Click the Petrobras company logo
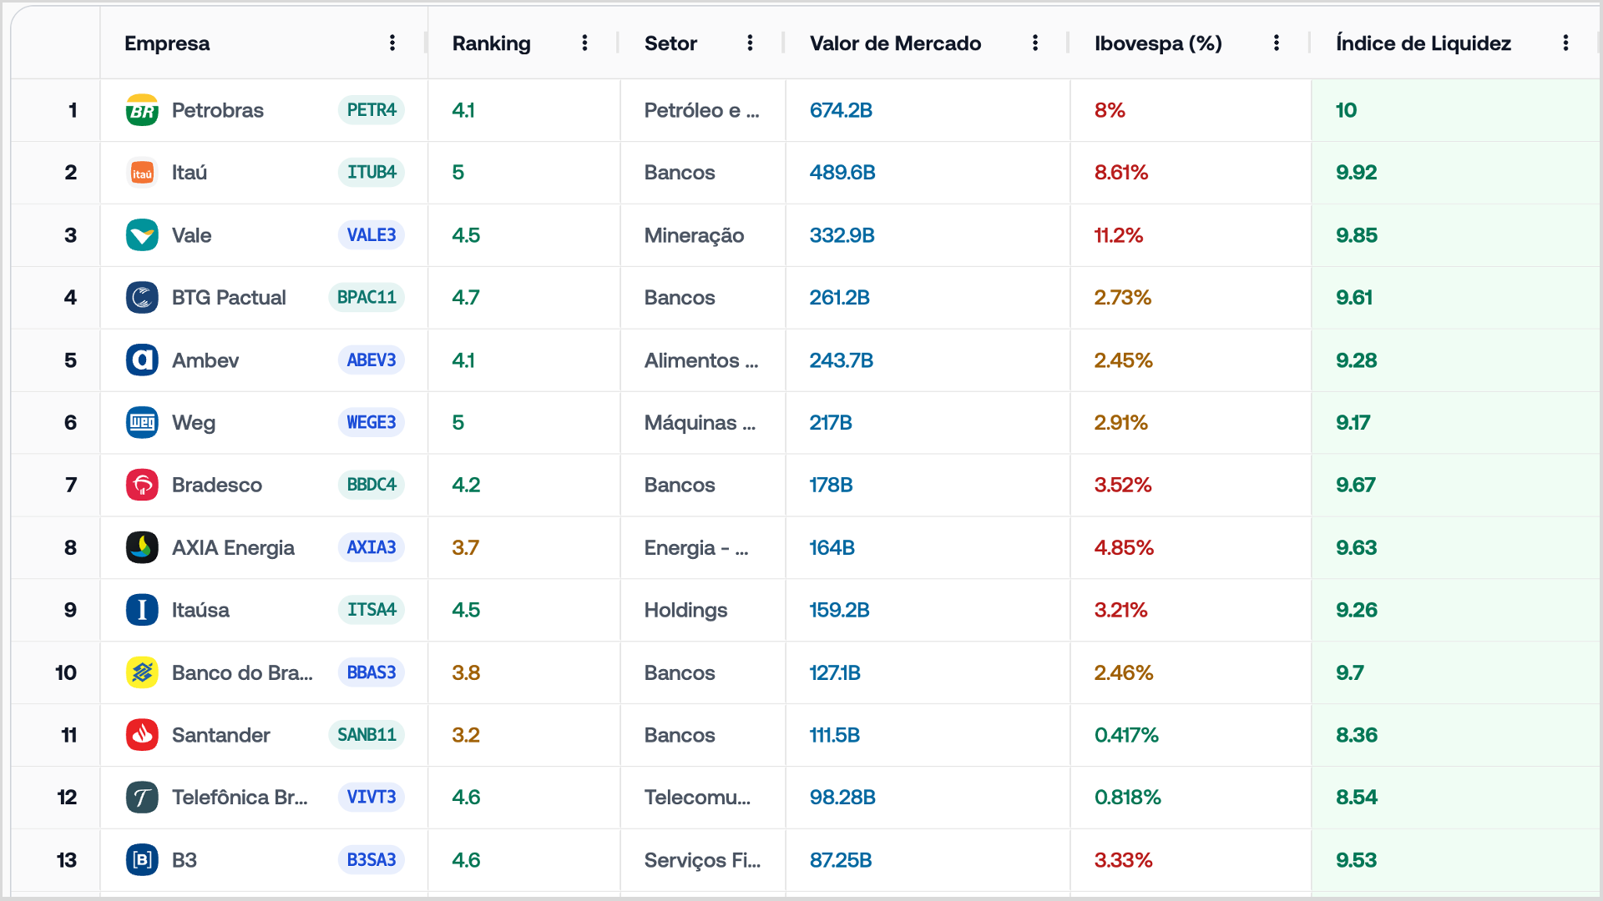Screen dimensions: 1603x901 (142, 110)
